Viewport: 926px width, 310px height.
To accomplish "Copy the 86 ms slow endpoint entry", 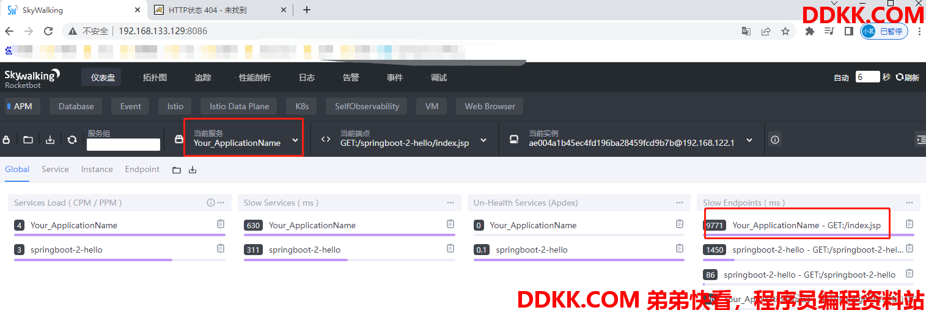I will pyautogui.click(x=909, y=273).
